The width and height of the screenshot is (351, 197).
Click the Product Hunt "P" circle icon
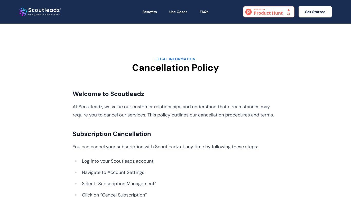(x=248, y=12)
